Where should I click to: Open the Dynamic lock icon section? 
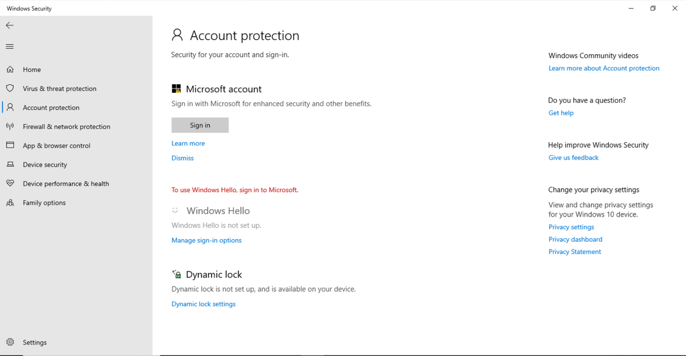[x=177, y=274]
